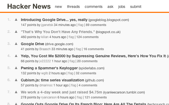Viewport: 169px width, 105px height.
Task: View user ryancarson's profile
Action: [49, 97]
